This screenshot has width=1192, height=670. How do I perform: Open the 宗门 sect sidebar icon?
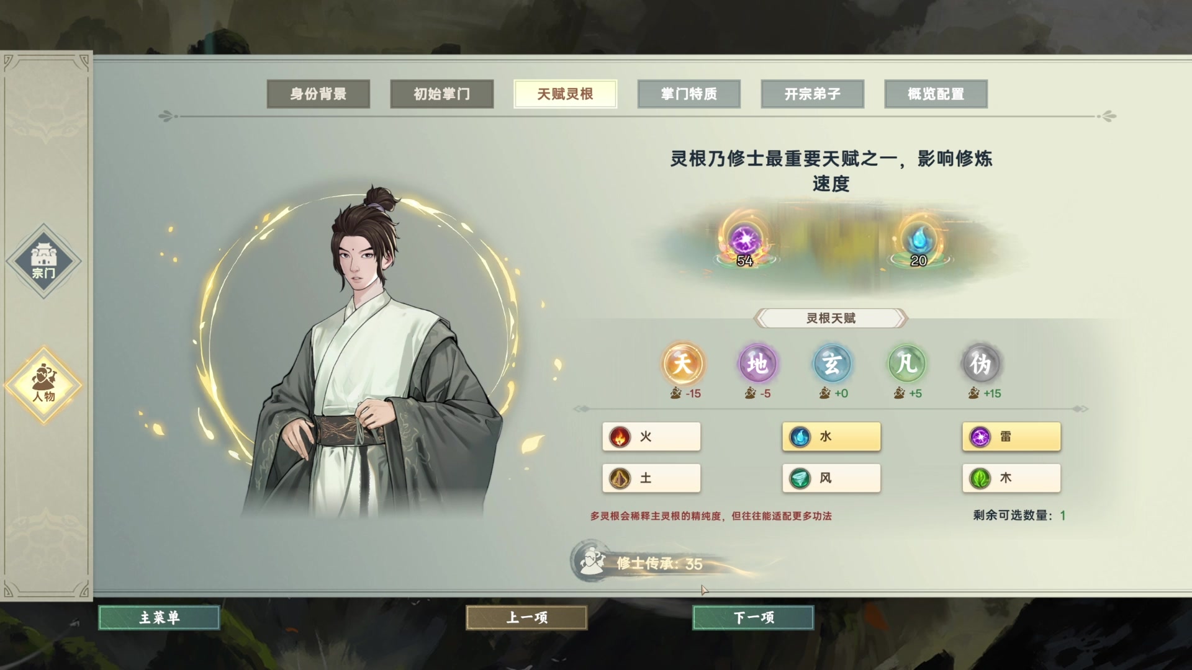pyautogui.click(x=43, y=261)
